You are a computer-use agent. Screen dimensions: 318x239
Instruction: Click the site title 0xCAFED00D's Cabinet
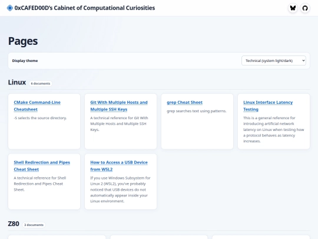pos(85,8)
